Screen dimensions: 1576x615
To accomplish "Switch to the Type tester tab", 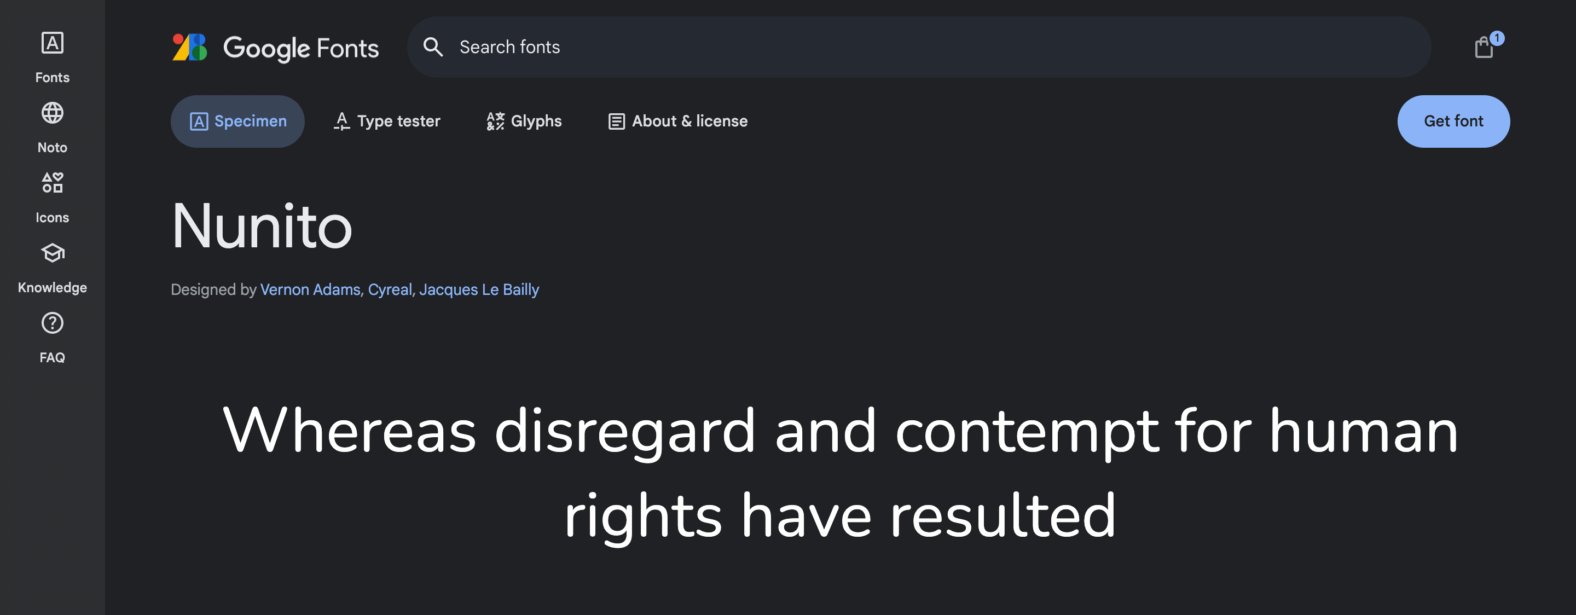I will [387, 121].
